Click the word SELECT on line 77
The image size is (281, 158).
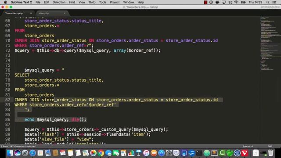click(22, 75)
